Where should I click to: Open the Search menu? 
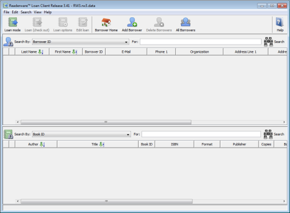(26, 12)
